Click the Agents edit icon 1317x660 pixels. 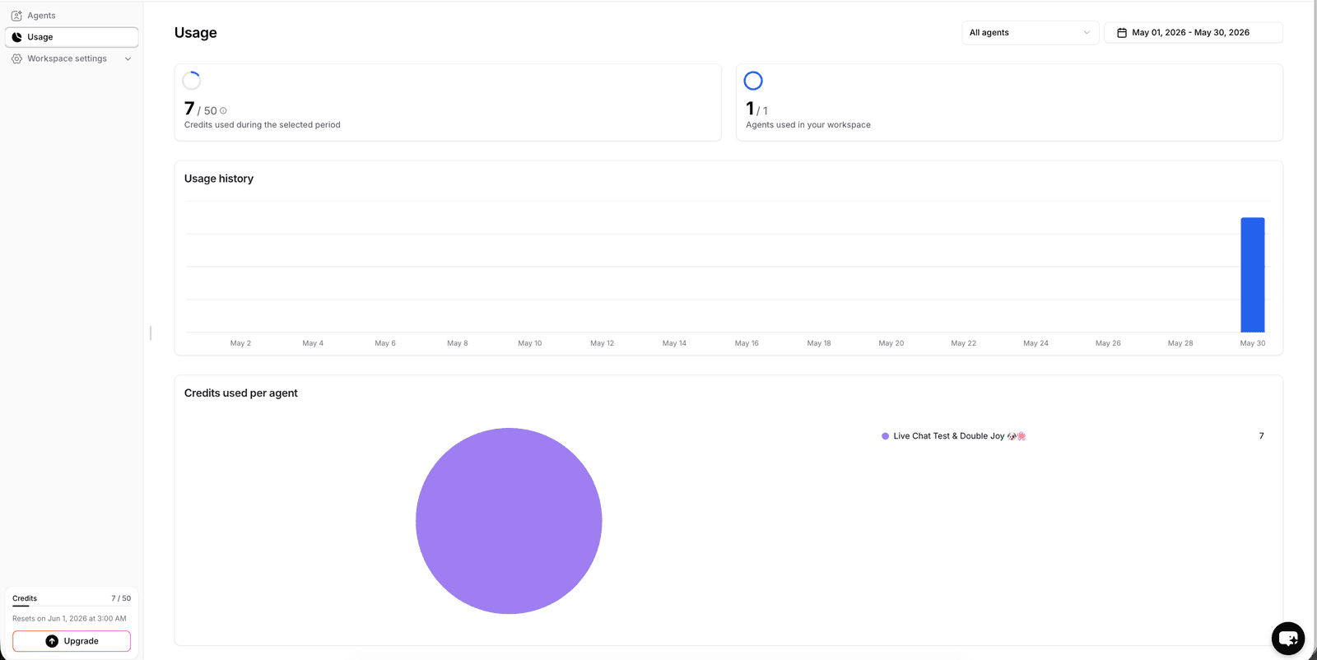(16, 16)
